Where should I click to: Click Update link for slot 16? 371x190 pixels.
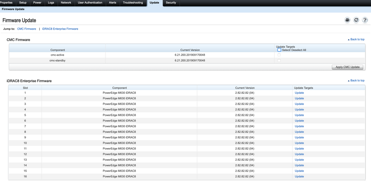(299, 177)
